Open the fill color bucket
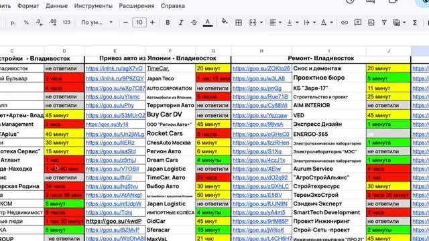This screenshot has height=241, width=429. coord(225,22)
